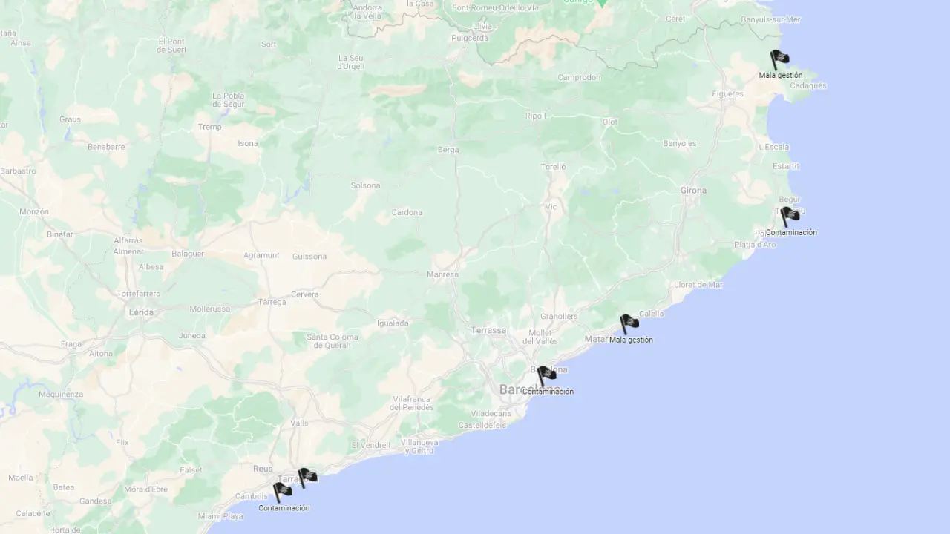The height and width of the screenshot is (534, 950).
Task: Select the Reus town label
Action: (x=263, y=469)
